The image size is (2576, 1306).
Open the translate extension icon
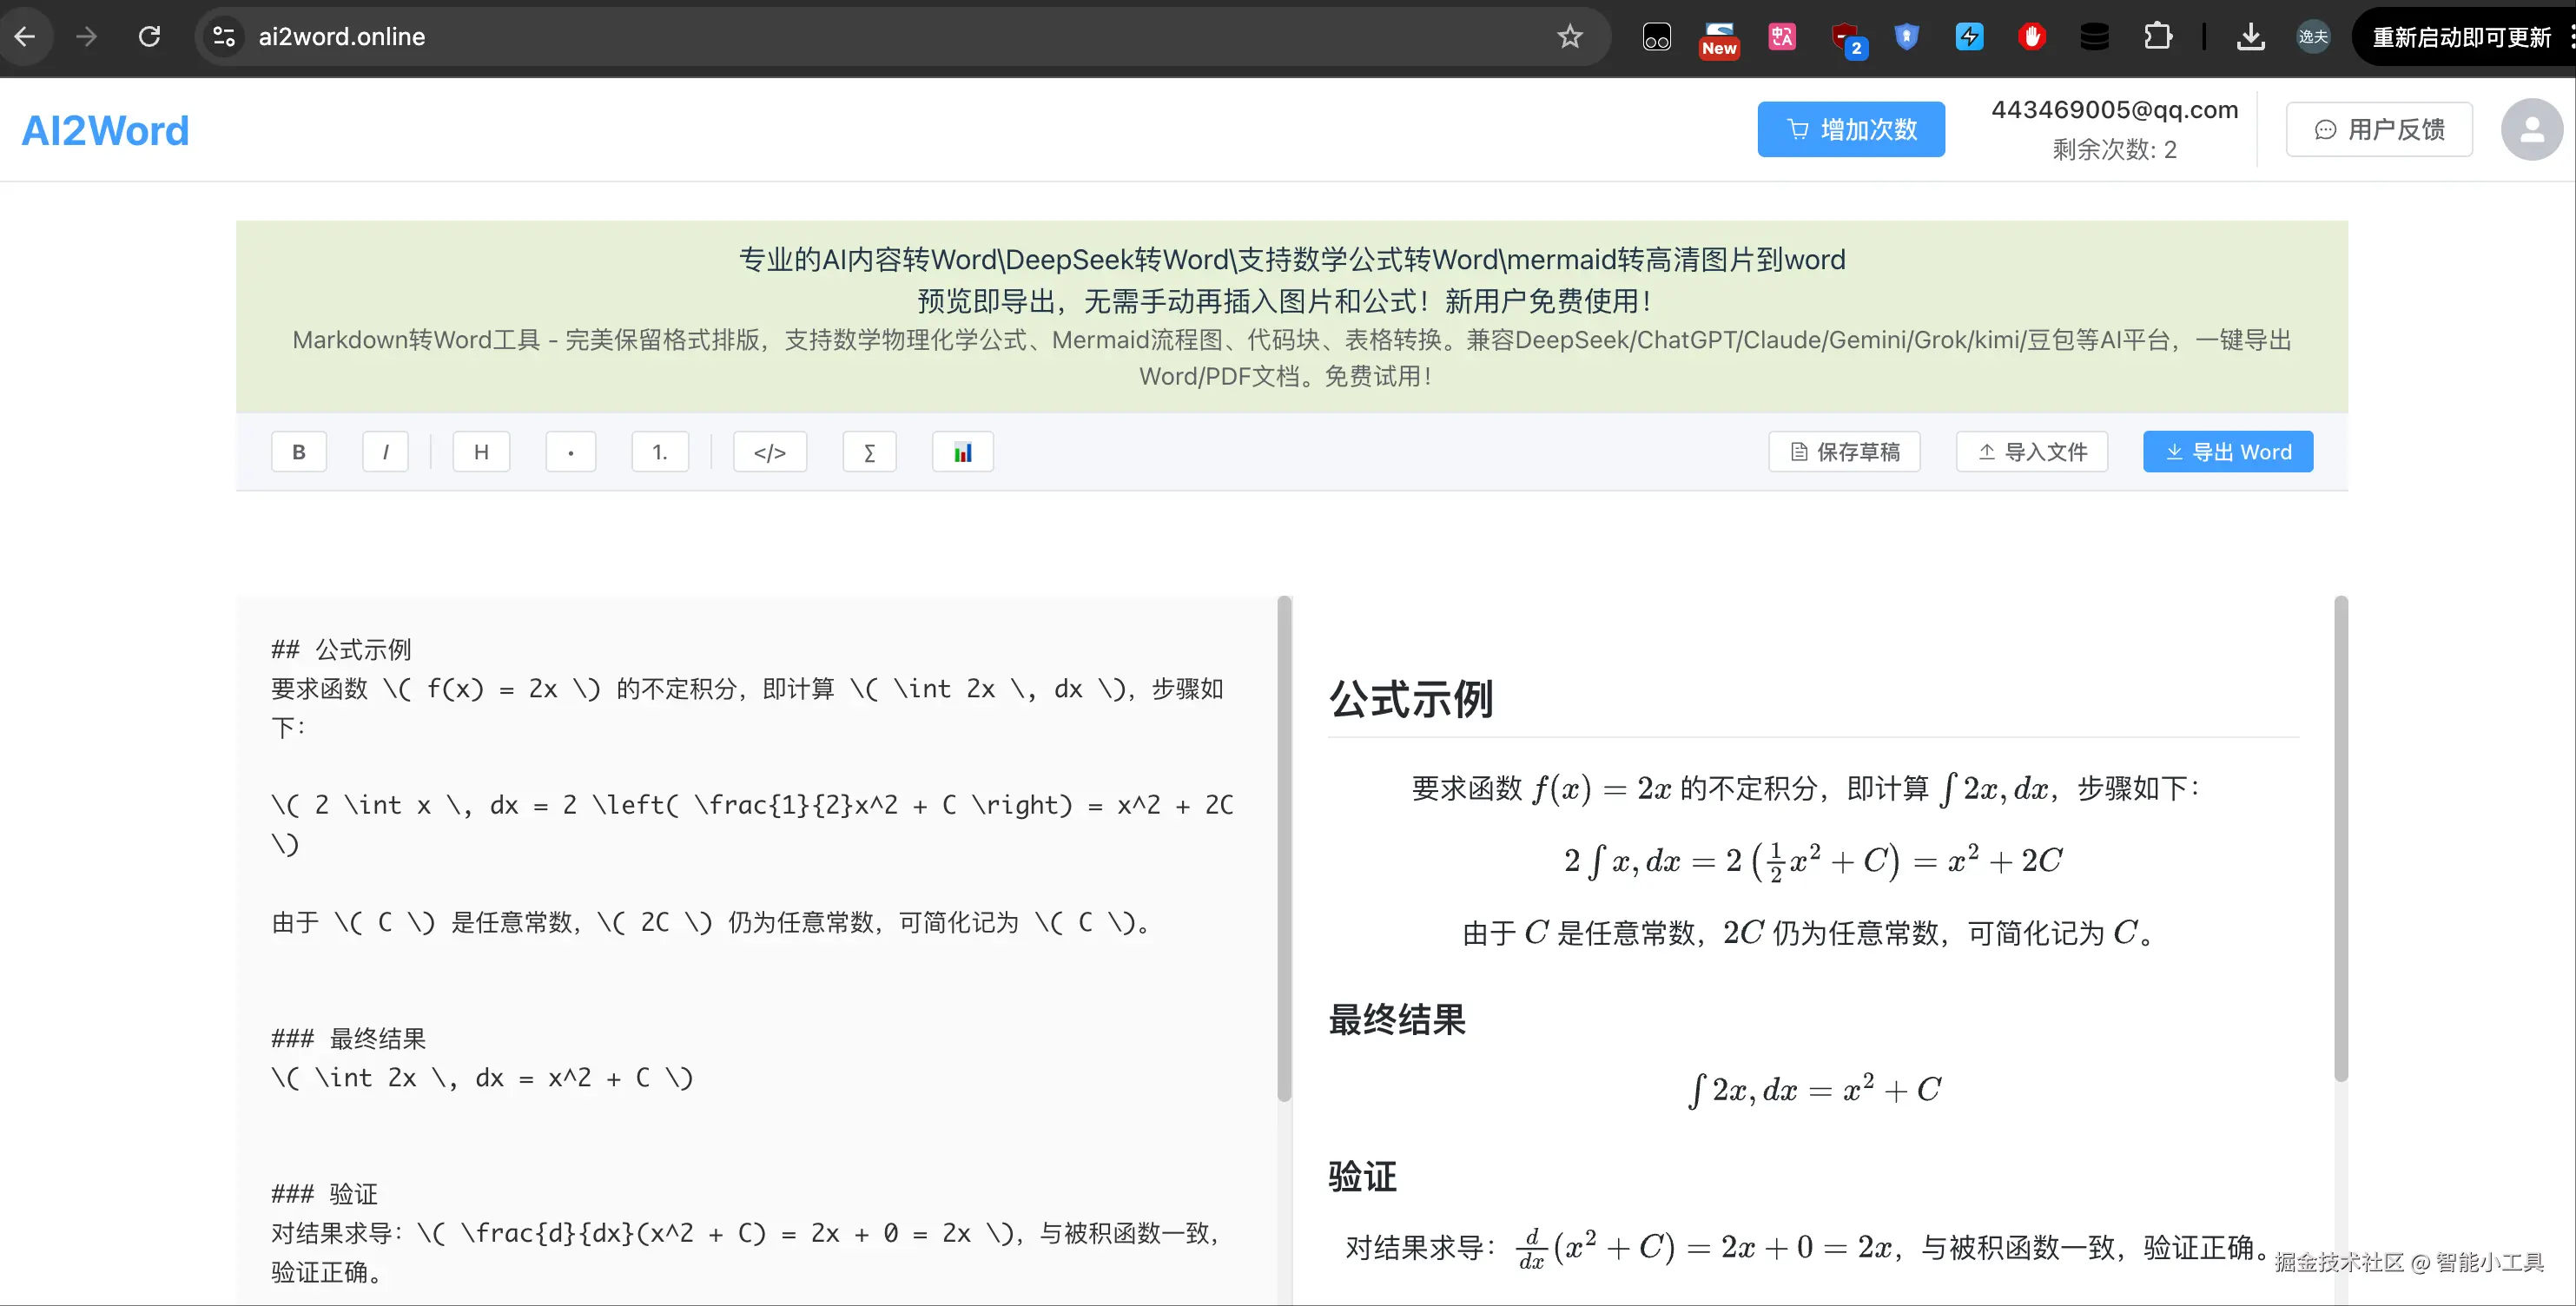point(1781,36)
